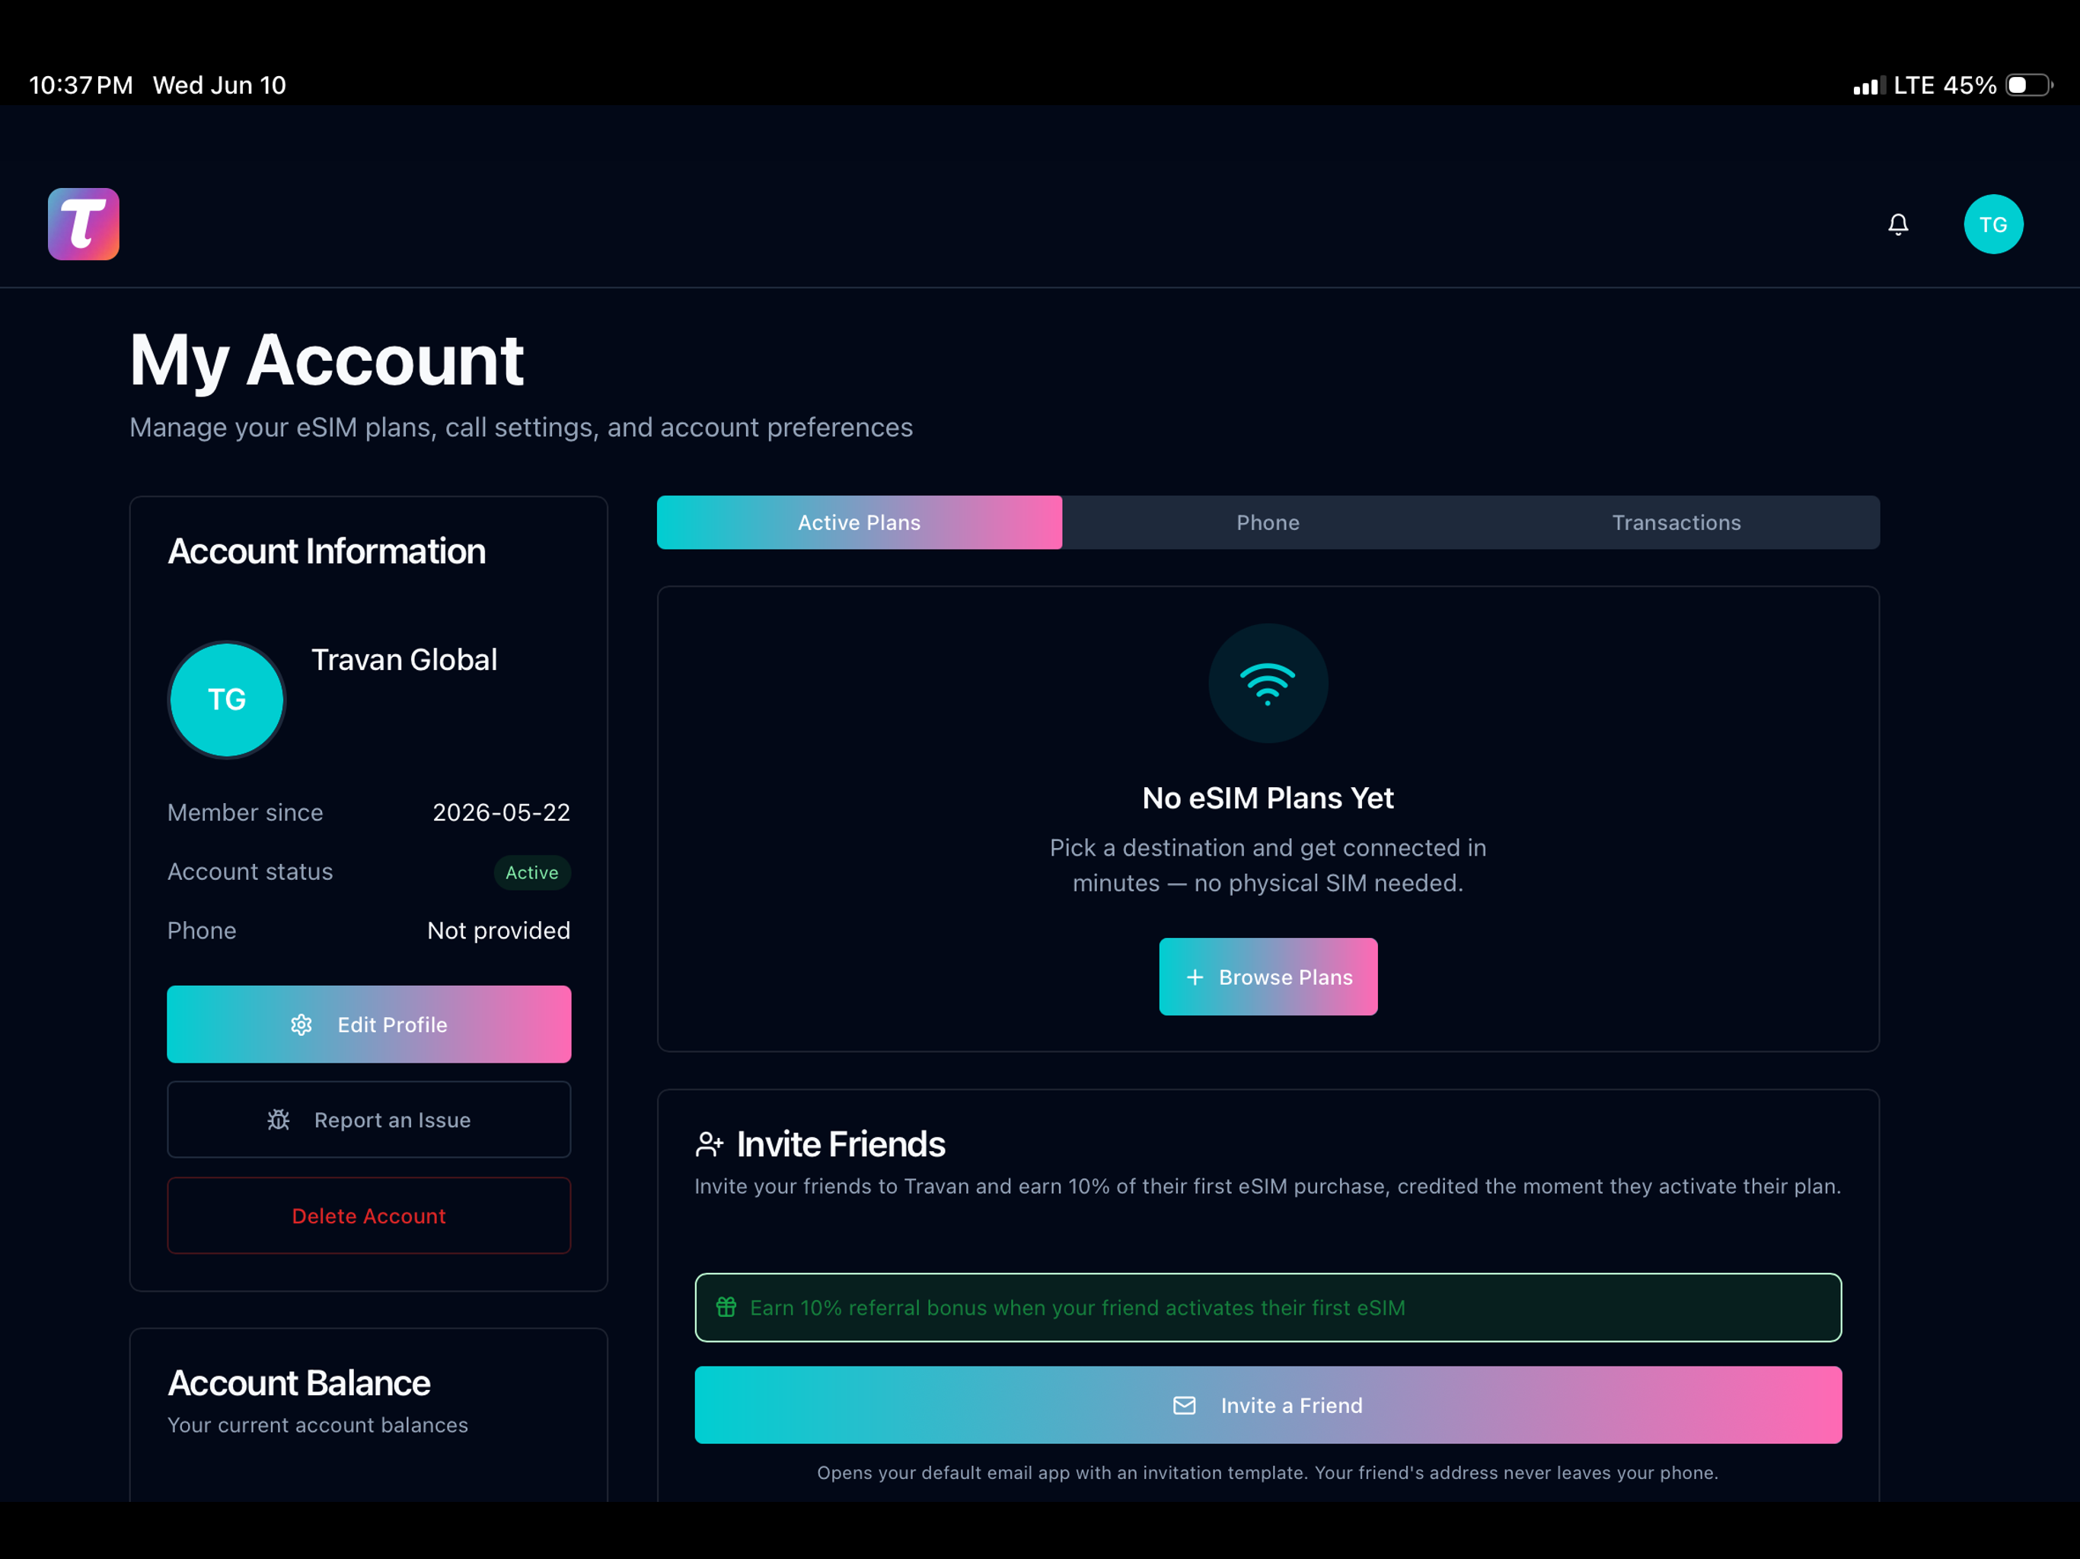Click the plus icon in Browse Plans

[x=1195, y=977]
